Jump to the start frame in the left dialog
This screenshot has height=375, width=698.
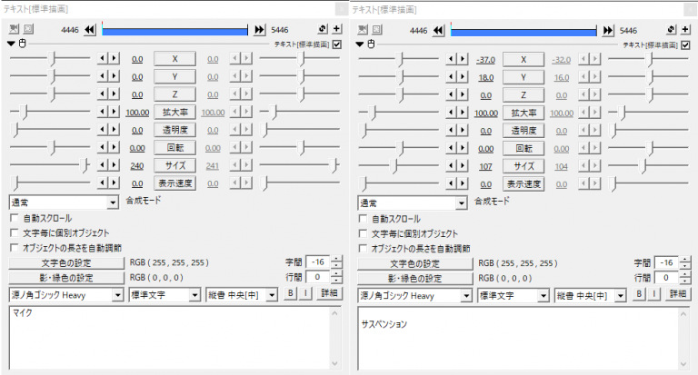point(89,30)
